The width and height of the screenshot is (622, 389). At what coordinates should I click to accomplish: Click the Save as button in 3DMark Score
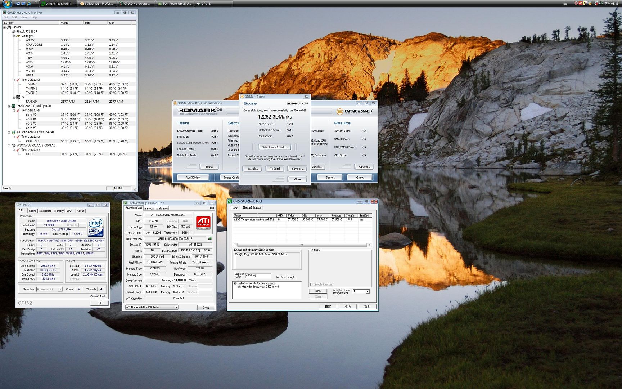[x=297, y=169]
